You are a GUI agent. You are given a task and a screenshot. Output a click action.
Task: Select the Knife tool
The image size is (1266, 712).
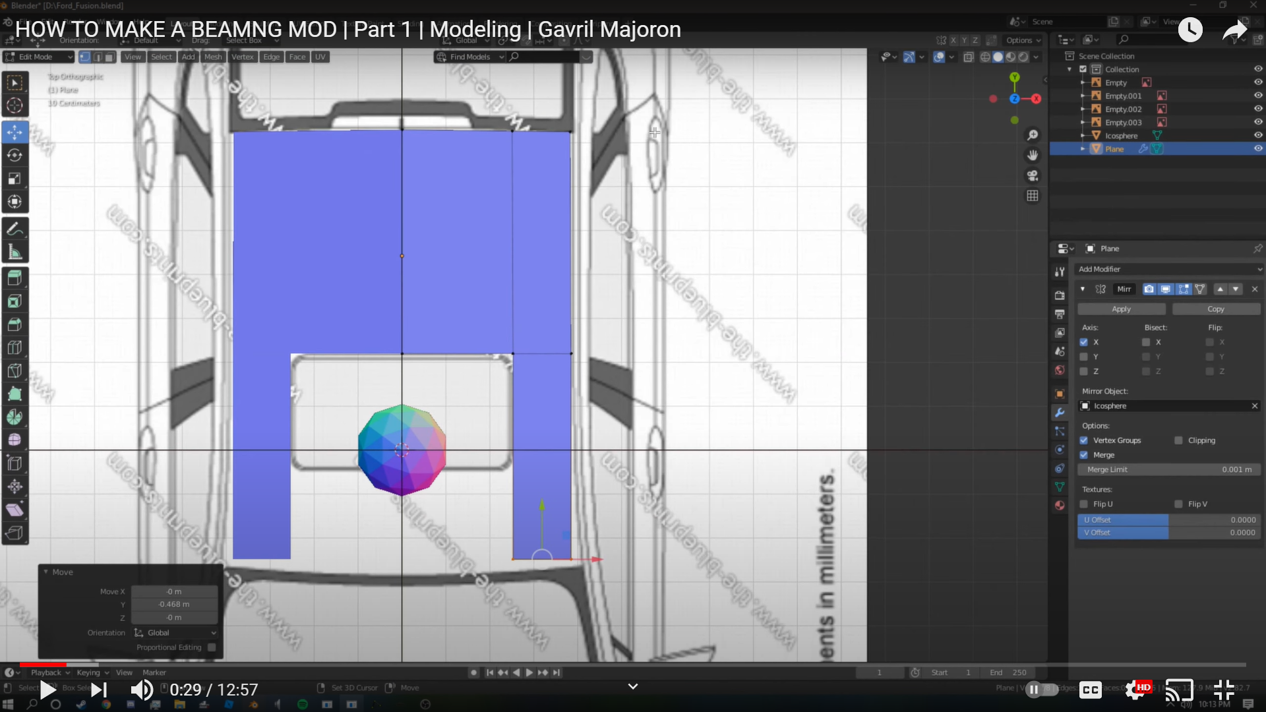point(15,371)
